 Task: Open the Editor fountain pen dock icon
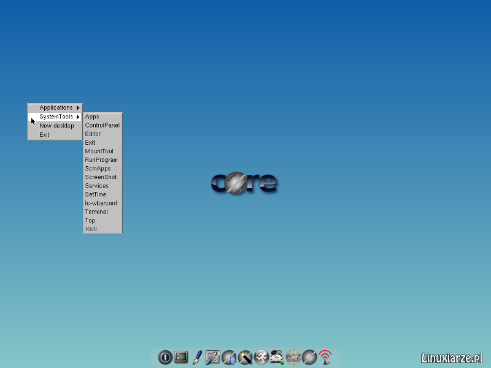[197, 357]
